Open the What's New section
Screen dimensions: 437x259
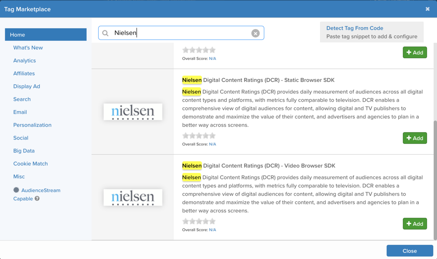[x=28, y=48]
